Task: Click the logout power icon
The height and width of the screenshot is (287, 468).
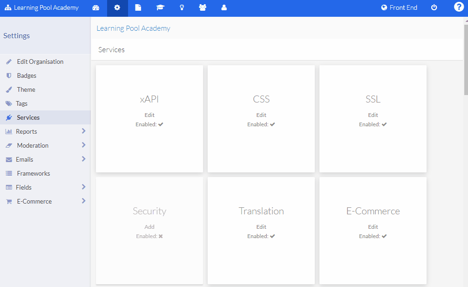Action: coord(434,8)
